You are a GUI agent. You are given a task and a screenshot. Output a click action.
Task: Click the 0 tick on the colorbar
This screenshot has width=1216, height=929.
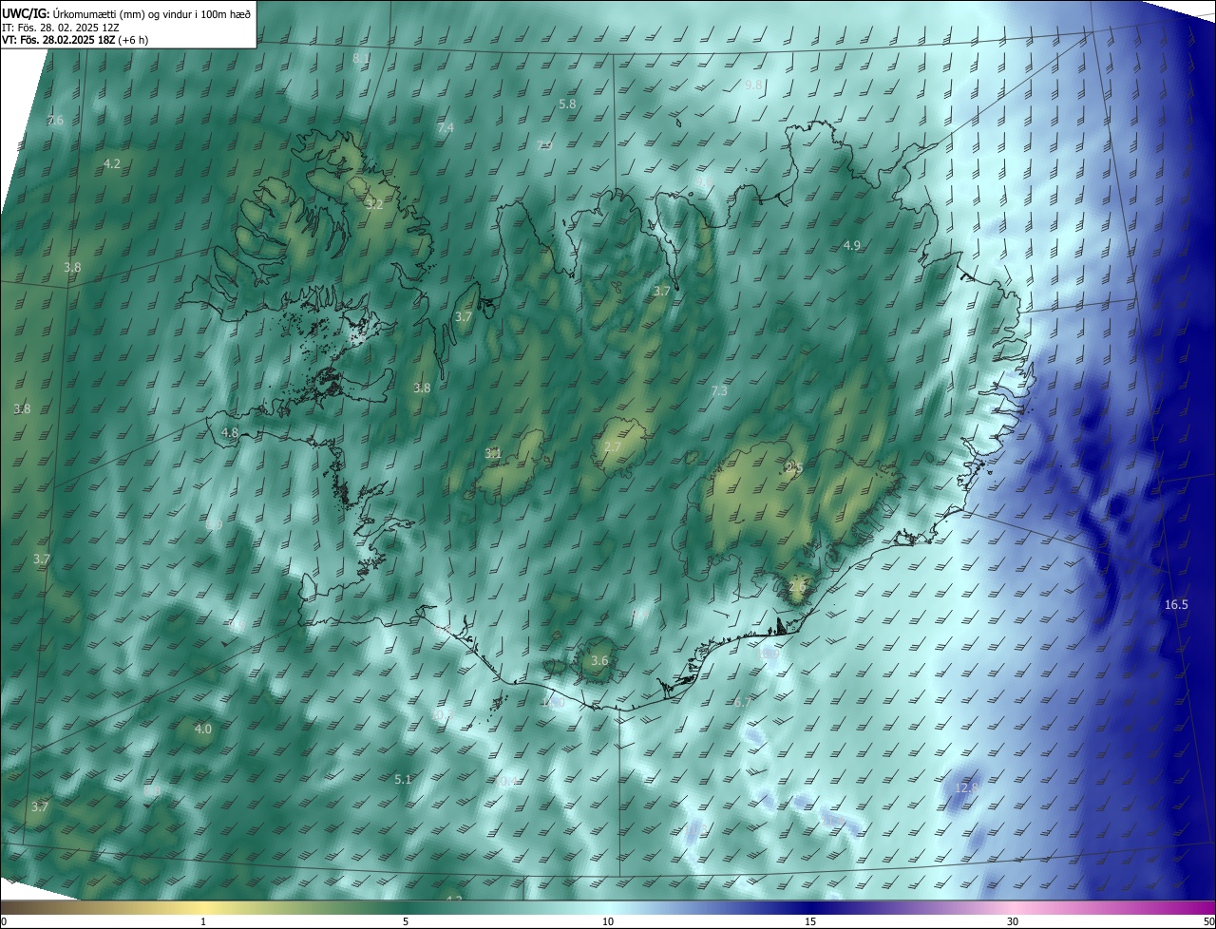pyautogui.click(x=4, y=922)
